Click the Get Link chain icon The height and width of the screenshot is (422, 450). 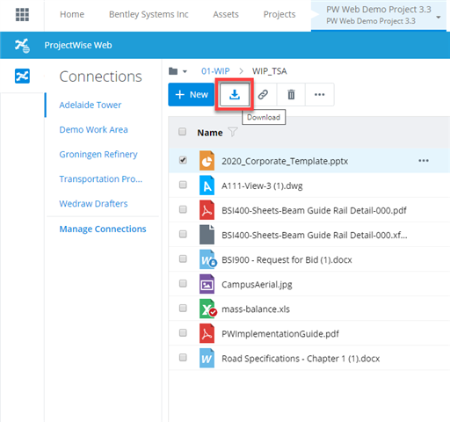(263, 94)
